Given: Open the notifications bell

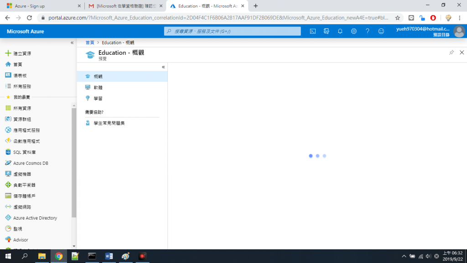Looking at the screenshot, I should (340, 31).
